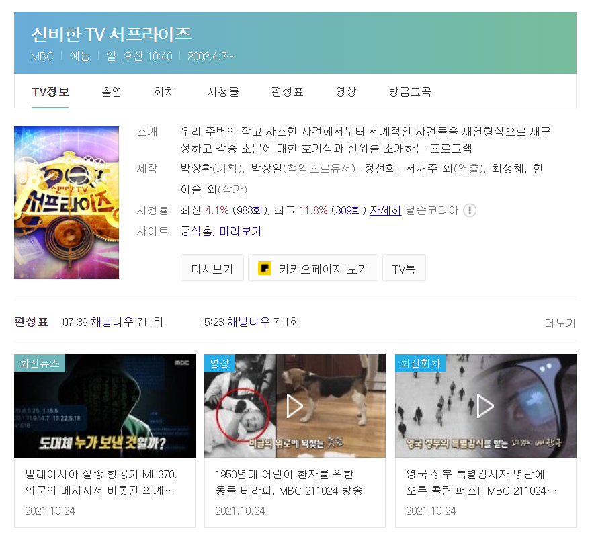Viewport: 592px width, 541px height.
Task: Switch to the 영상 tab
Action: (x=346, y=92)
